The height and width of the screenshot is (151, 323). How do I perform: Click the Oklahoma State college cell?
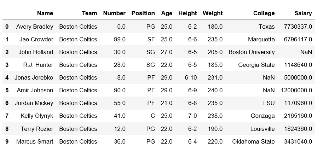pyautogui.click(x=253, y=141)
